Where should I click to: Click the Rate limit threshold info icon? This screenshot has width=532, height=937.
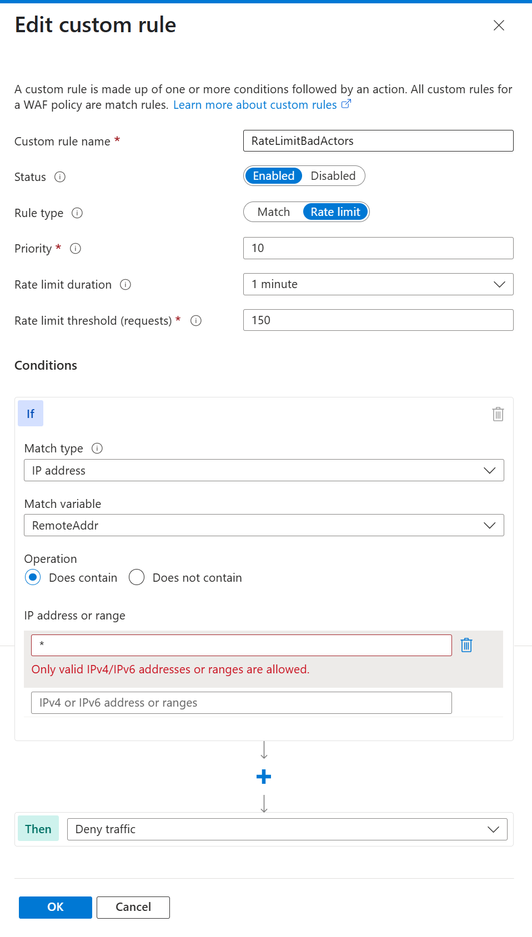(196, 321)
